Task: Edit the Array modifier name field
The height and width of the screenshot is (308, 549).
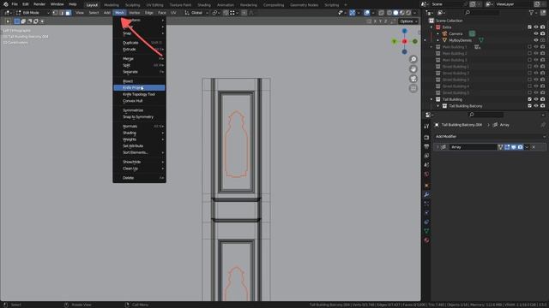Action: (x=473, y=147)
